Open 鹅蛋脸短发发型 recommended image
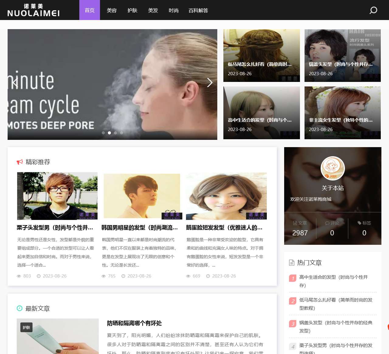The height and width of the screenshot is (354, 389). pyautogui.click(x=226, y=196)
